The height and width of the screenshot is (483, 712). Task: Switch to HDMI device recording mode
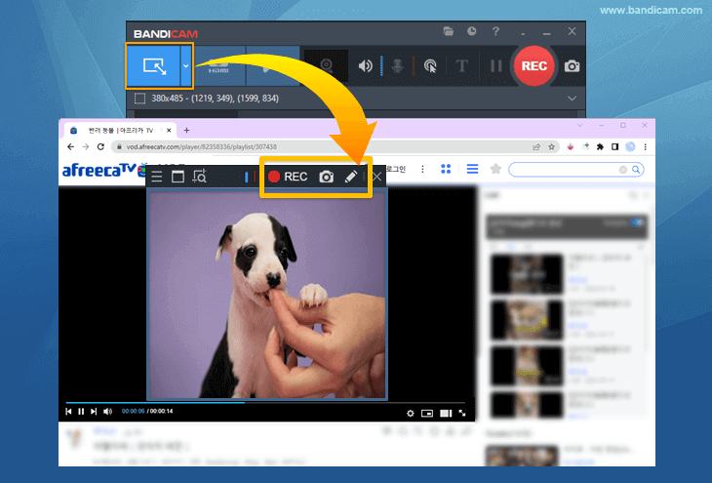pyautogui.click(x=219, y=66)
